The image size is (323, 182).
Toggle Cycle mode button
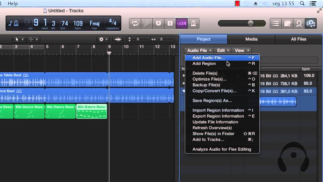[x=135, y=24]
